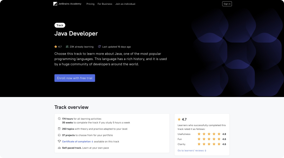284x158 pixels.
Task: Click the '23K already learning' text
Action: tap(81, 47)
